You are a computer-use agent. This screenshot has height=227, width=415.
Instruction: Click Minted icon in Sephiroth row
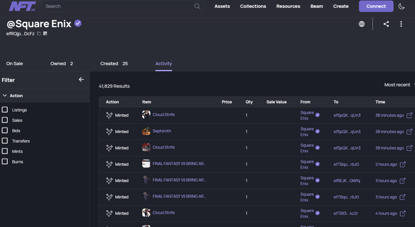[109, 132]
